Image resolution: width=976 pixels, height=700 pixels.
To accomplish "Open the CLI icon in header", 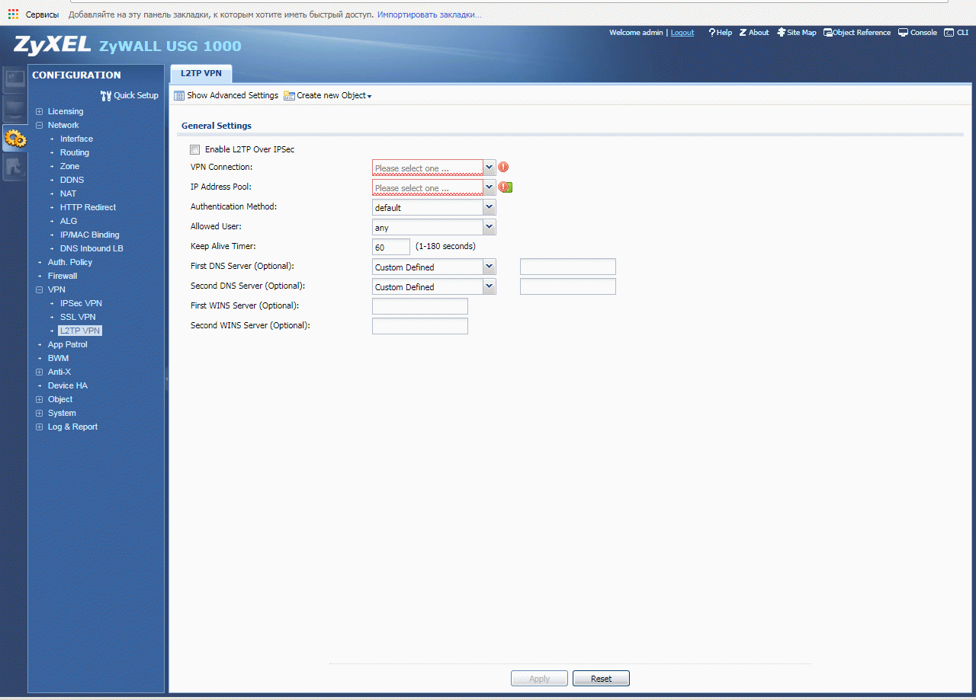I will (949, 33).
